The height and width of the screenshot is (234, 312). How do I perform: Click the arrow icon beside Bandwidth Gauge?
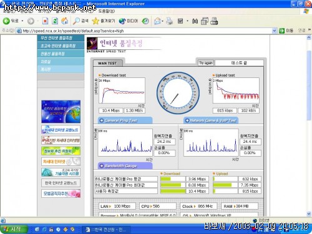102,166
